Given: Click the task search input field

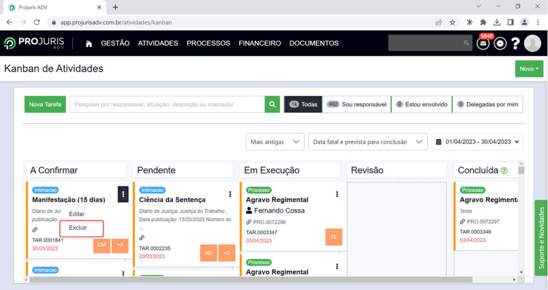Looking at the screenshot, I should [x=167, y=104].
